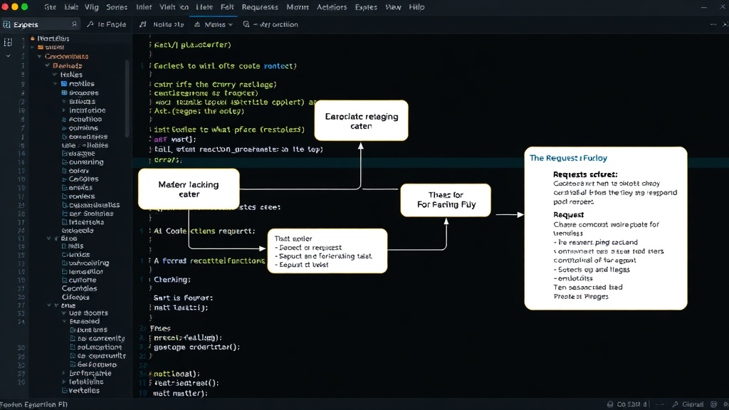
Task: Click the explorer panel vertical scrollbar
Action: (127, 98)
